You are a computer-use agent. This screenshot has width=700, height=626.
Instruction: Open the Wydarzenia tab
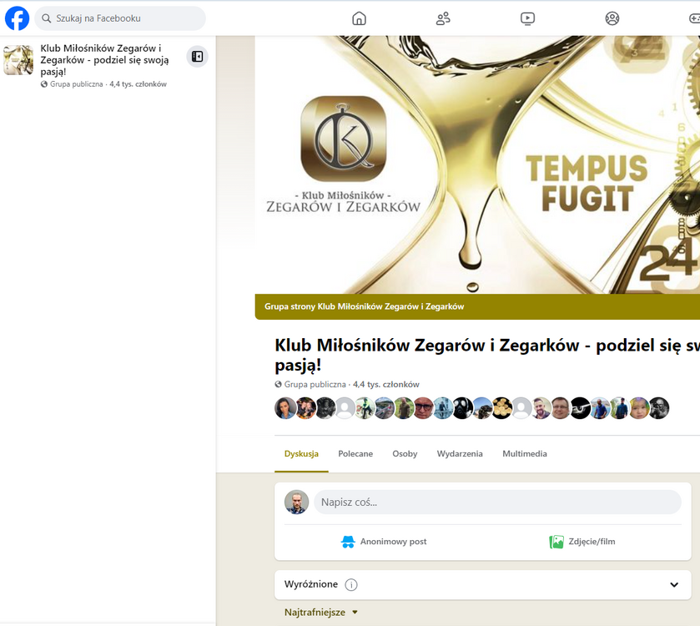coord(461,453)
